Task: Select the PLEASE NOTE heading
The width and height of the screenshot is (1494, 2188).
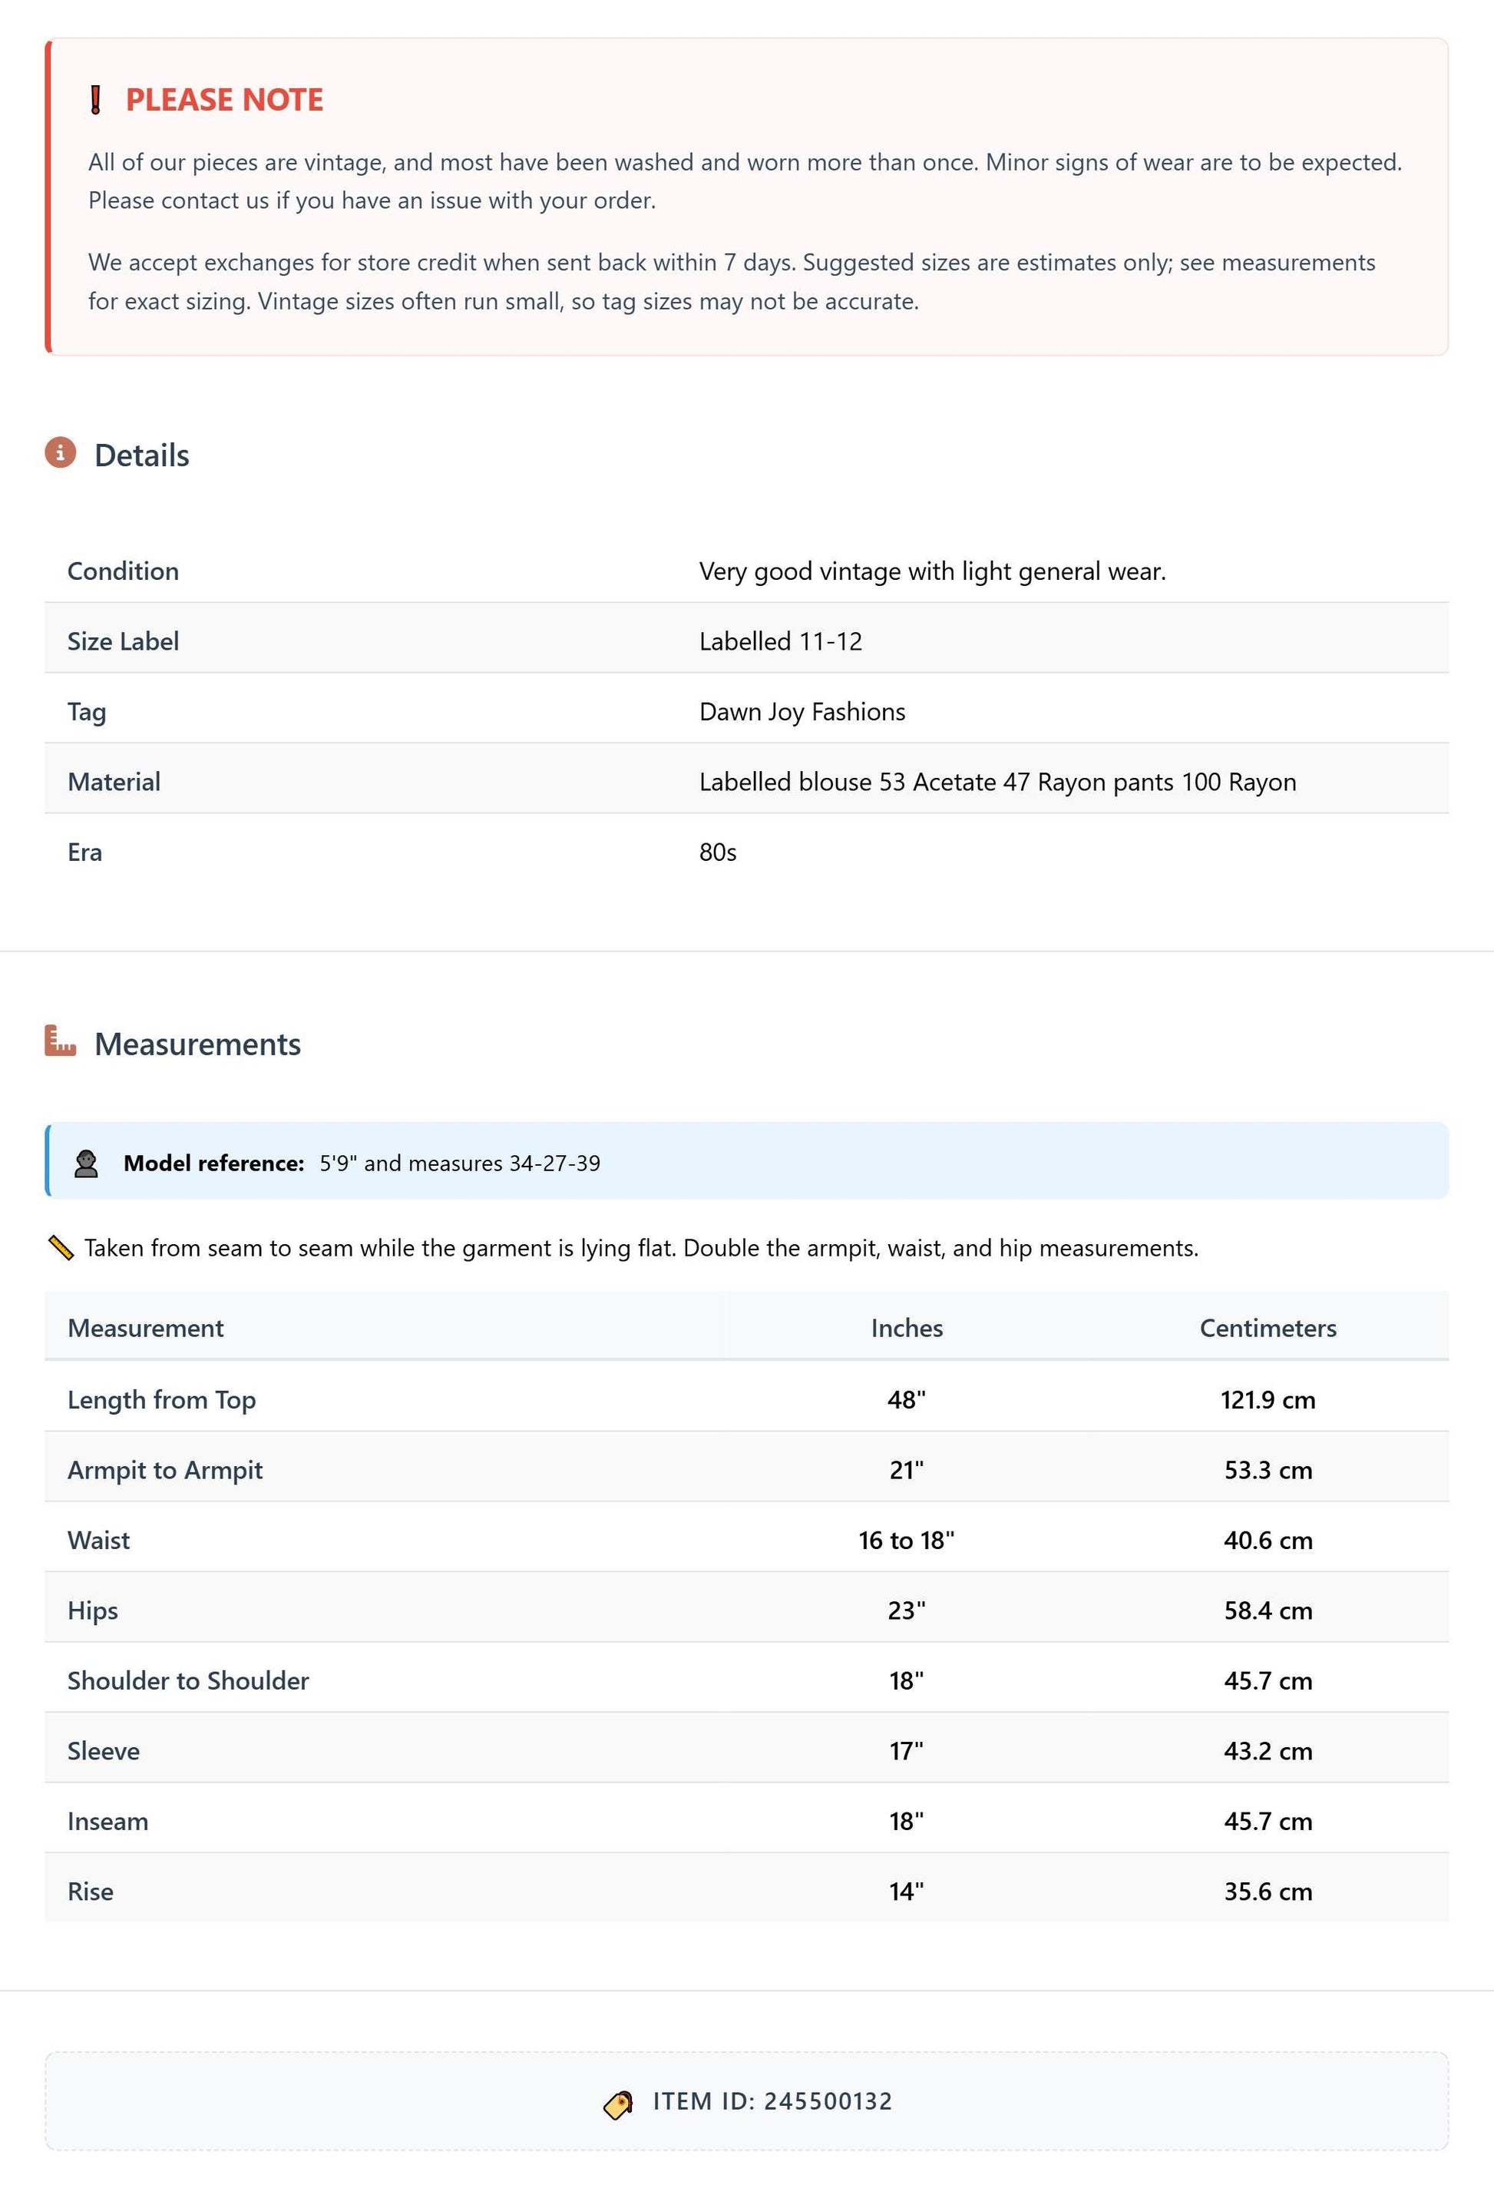Action: (224, 100)
